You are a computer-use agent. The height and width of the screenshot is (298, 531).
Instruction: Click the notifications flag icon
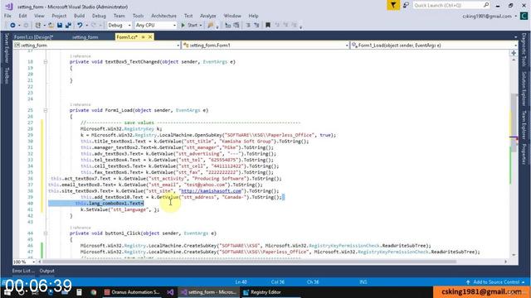point(393,6)
